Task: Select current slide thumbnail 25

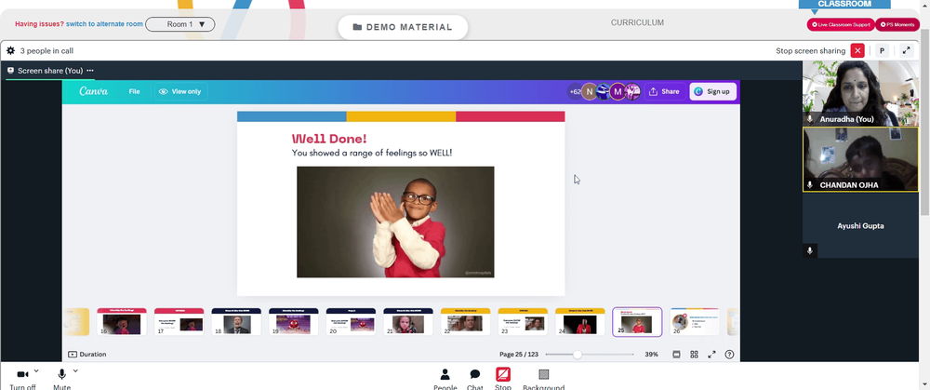Action: [637, 322]
